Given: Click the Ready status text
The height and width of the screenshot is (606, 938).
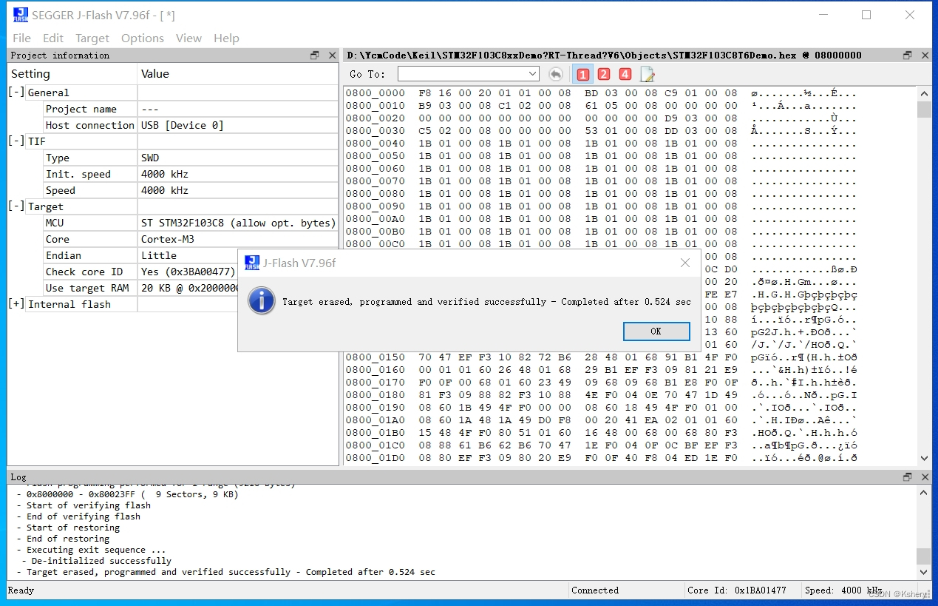Looking at the screenshot, I should [21, 590].
